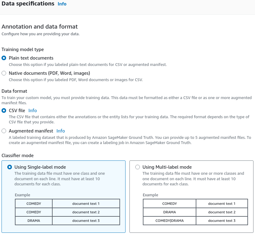Image resolution: width=255 pixels, height=234 pixels.
Task: Click the DRAMA cell in single-label example table
Action: click(x=34, y=221)
